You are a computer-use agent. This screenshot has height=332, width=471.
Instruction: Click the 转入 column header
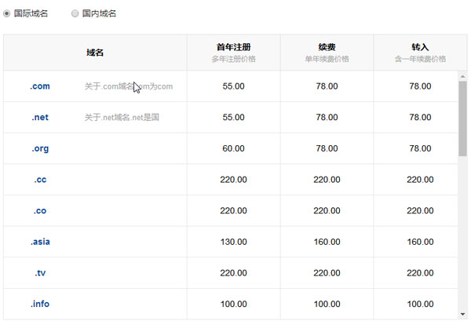[420, 47]
